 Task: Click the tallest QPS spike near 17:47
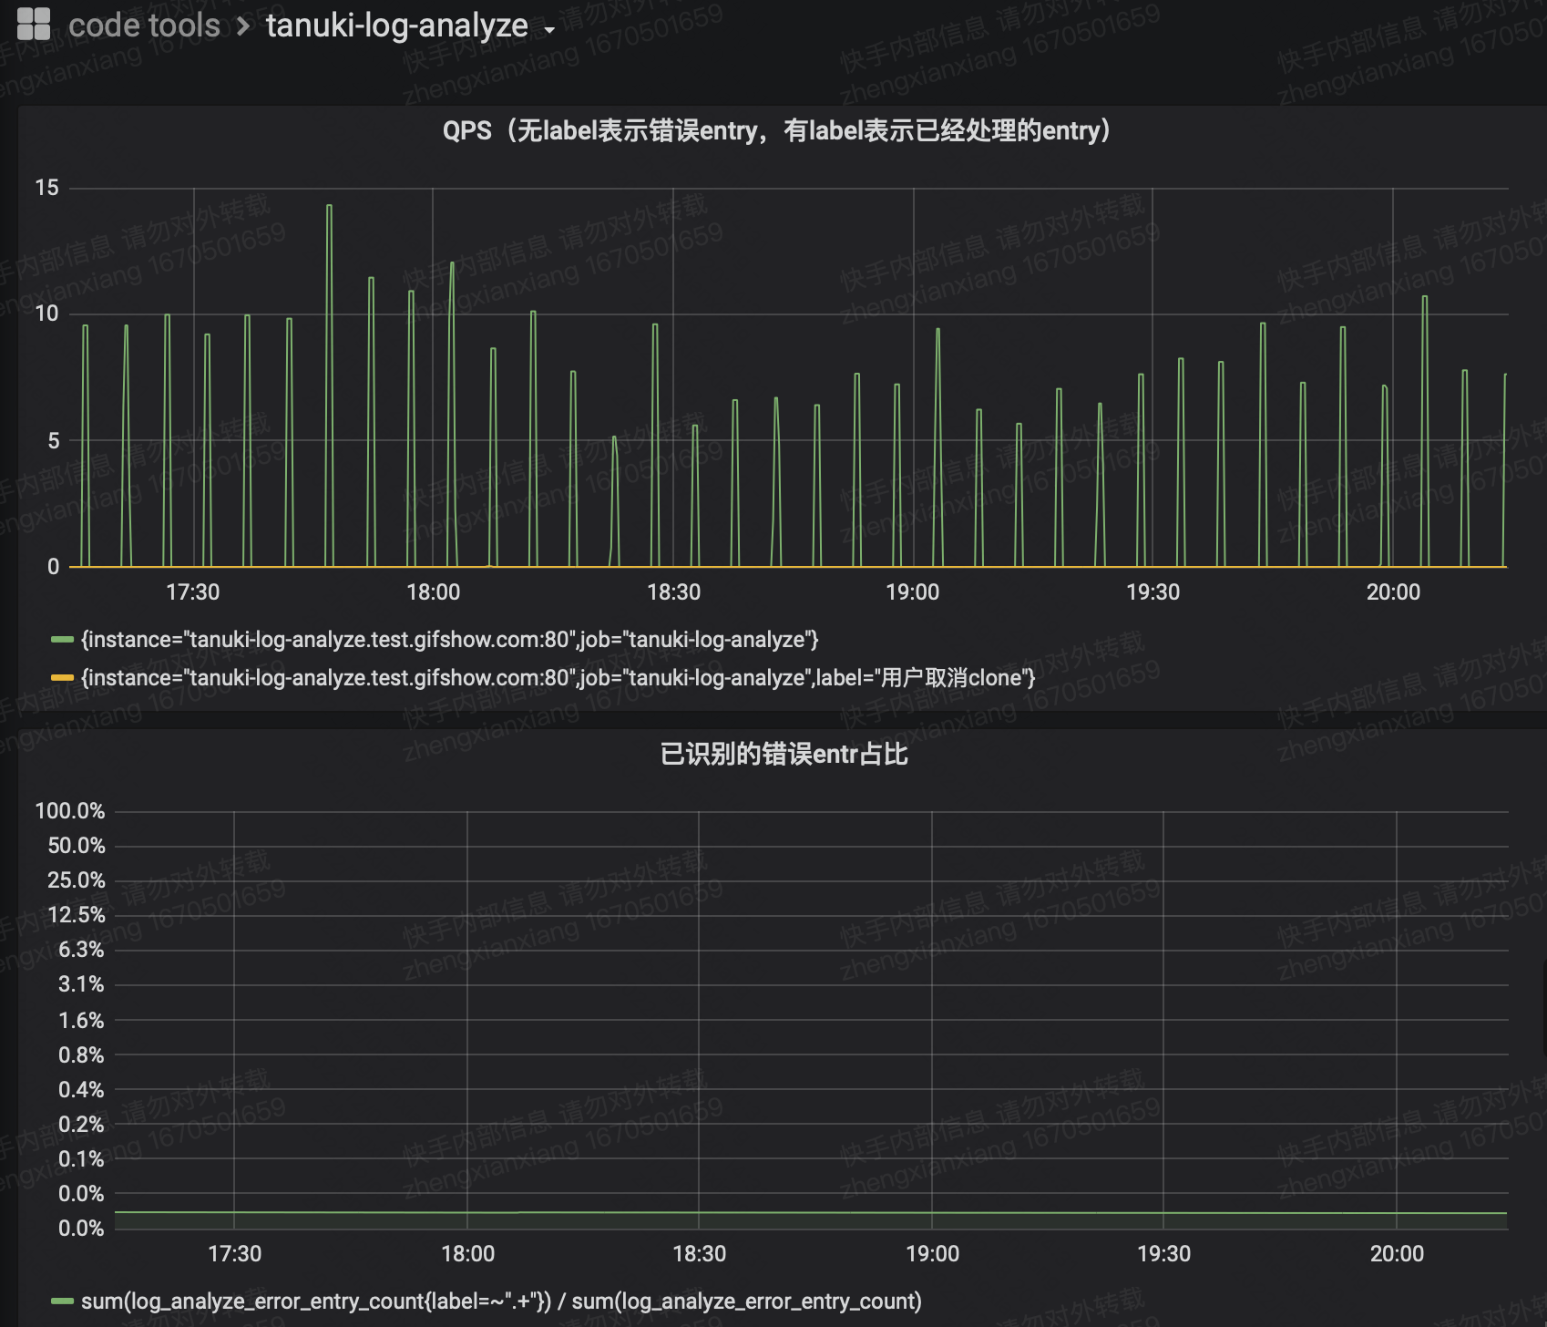[x=329, y=206]
